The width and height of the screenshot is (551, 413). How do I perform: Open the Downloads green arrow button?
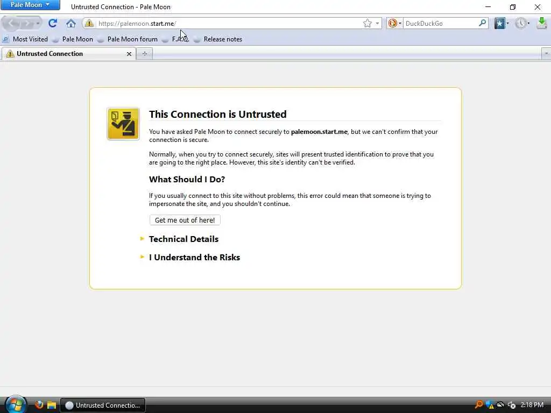542,24
